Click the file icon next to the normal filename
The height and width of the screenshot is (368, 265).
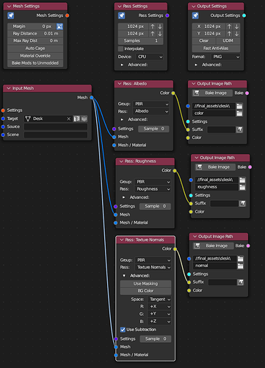[241, 266]
